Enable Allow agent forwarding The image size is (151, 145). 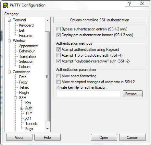tap(58, 76)
